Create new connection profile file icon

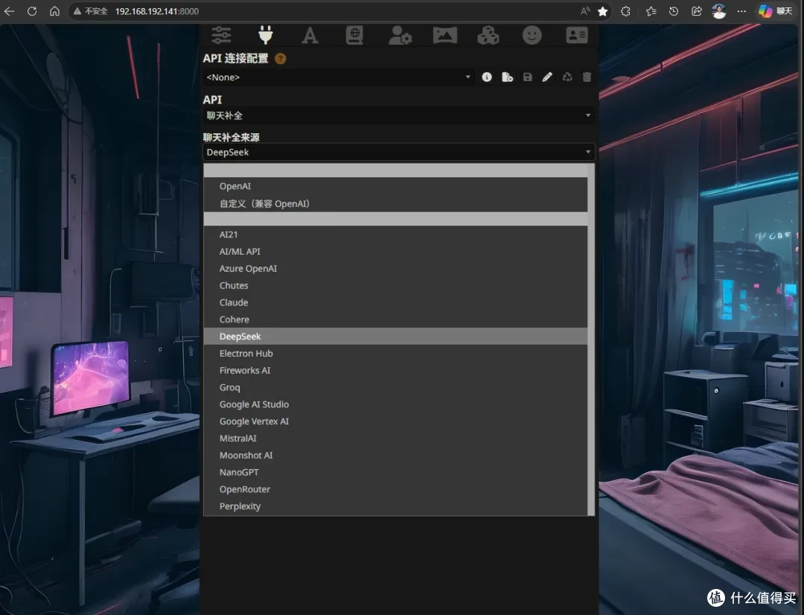coord(507,77)
